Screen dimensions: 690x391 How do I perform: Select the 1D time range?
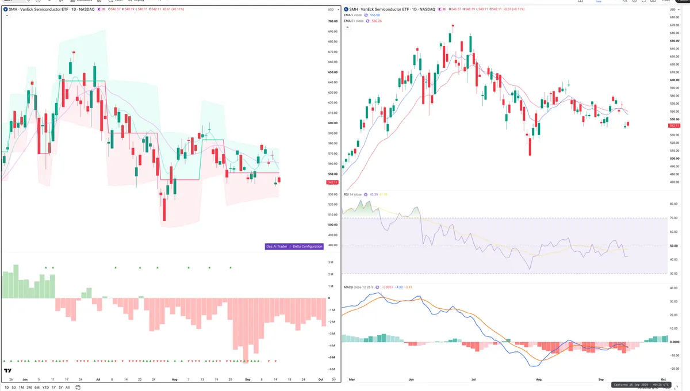6,388
